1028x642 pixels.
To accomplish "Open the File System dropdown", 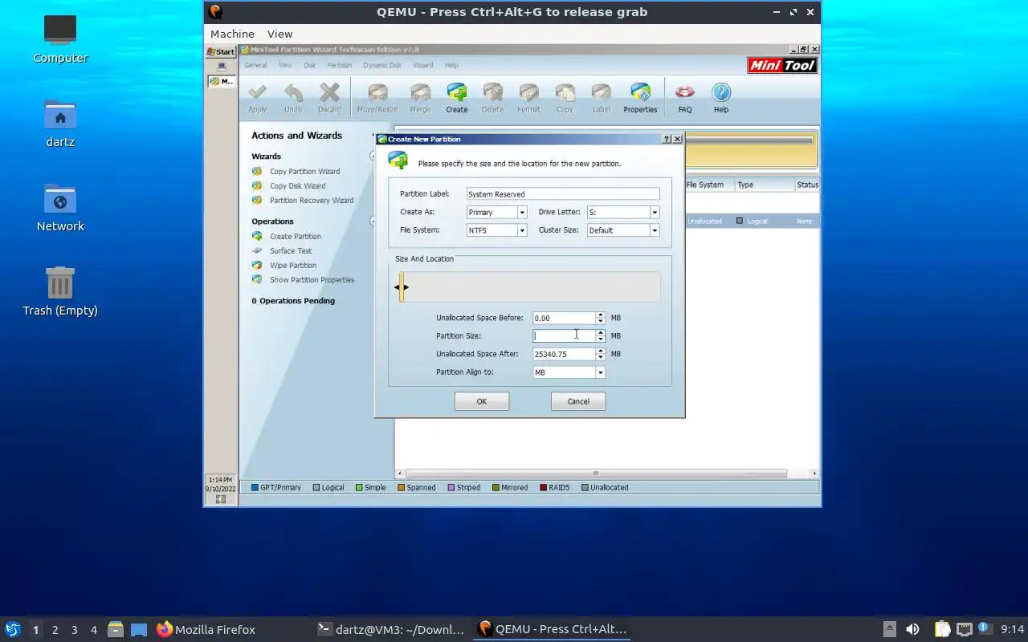I will (522, 230).
